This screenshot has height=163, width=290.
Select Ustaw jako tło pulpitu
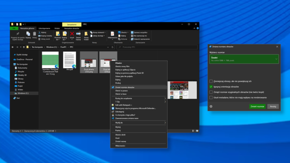click(139, 77)
